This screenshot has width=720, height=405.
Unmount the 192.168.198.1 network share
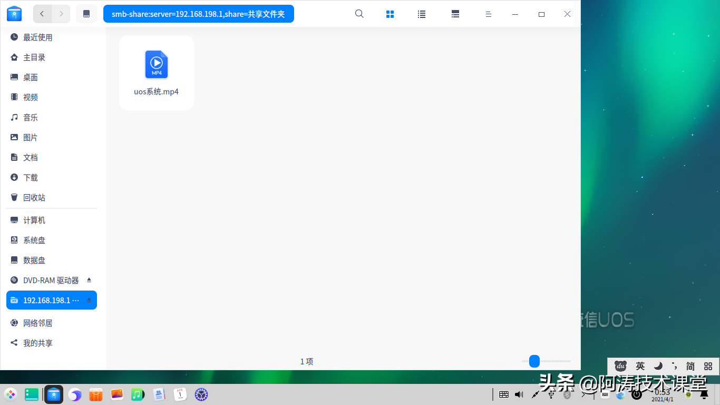[89, 300]
